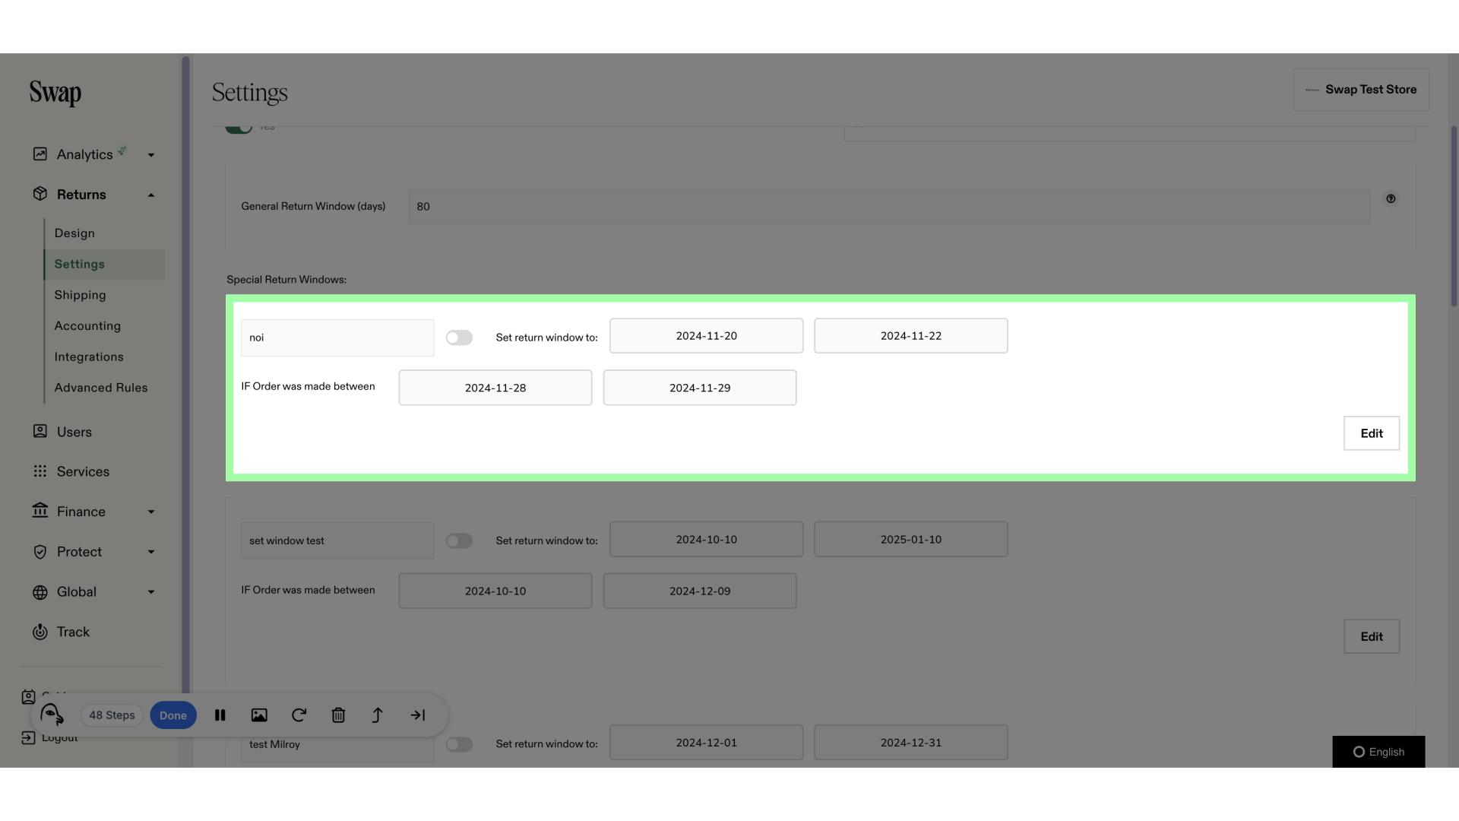Click the Services icon in sidebar
Viewport: 1459px width, 821px height.
click(39, 471)
